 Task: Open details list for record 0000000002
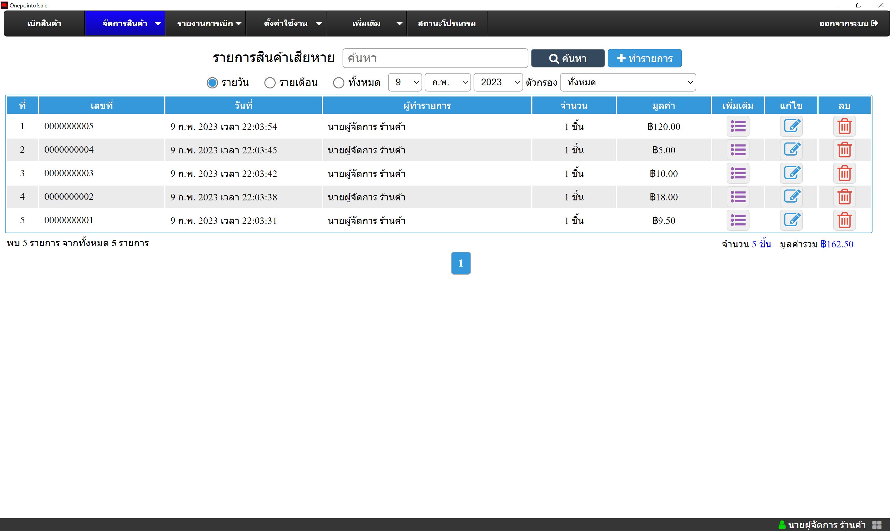click(737, 197)
